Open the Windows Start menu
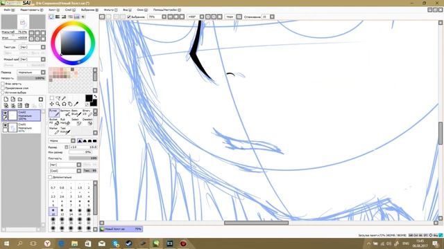Image resolution: width=444 pixels, height=249 pixels. [6, 243]
